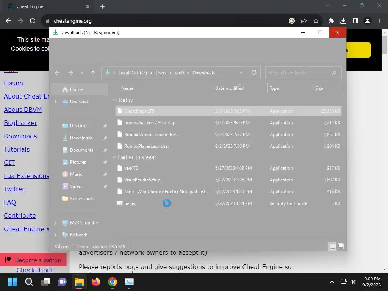Screen dimensions: 388x291
Task: Show hidden system tray icons
Action: coord(332,282)
